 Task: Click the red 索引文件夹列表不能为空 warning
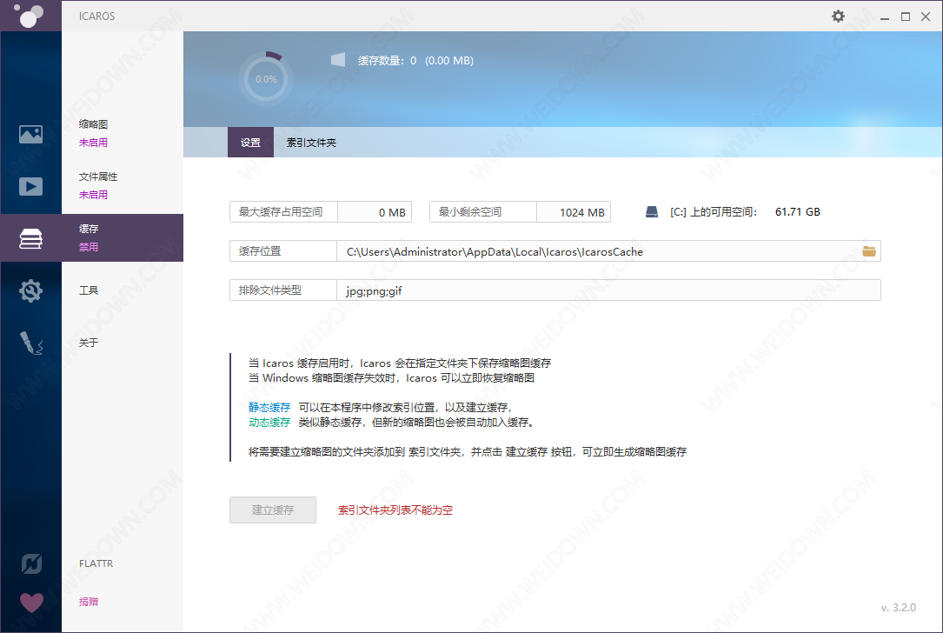pyautogui.click(x=395, y=510)
